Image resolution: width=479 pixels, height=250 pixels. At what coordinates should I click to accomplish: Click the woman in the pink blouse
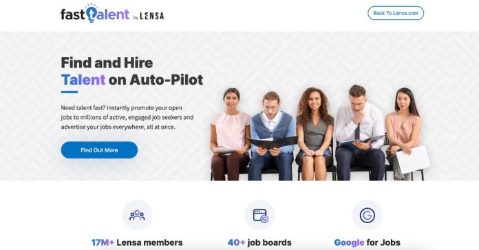pyautogui.click(x=231, y=134)
